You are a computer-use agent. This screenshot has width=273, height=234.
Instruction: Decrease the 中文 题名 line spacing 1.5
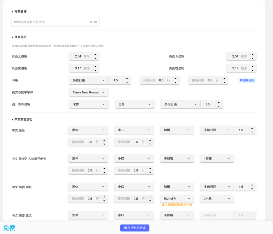pyautogui.click(x=252, y=132)
